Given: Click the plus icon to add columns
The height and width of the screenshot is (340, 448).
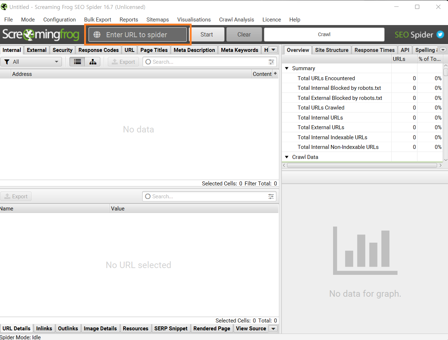Looking at the screenshot, I should [x=275, y=74].
